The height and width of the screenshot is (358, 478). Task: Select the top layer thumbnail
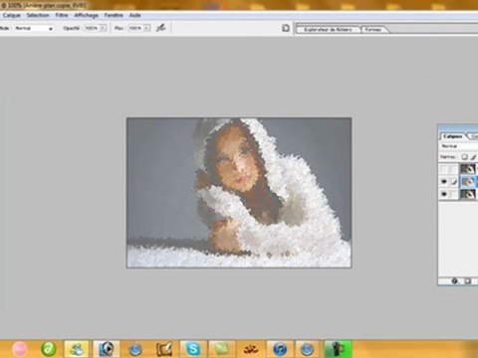point(468,169)
